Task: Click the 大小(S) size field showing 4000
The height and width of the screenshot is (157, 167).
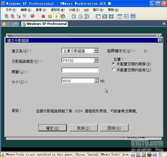Action: 78,81
